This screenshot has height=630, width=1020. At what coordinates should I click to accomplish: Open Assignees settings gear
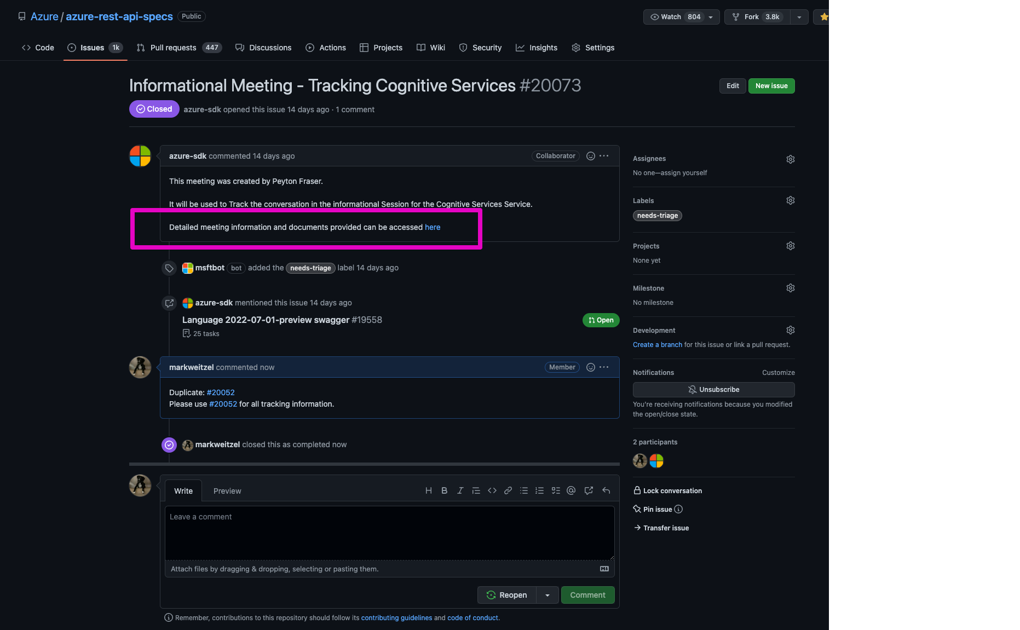[x=790, y=159]
